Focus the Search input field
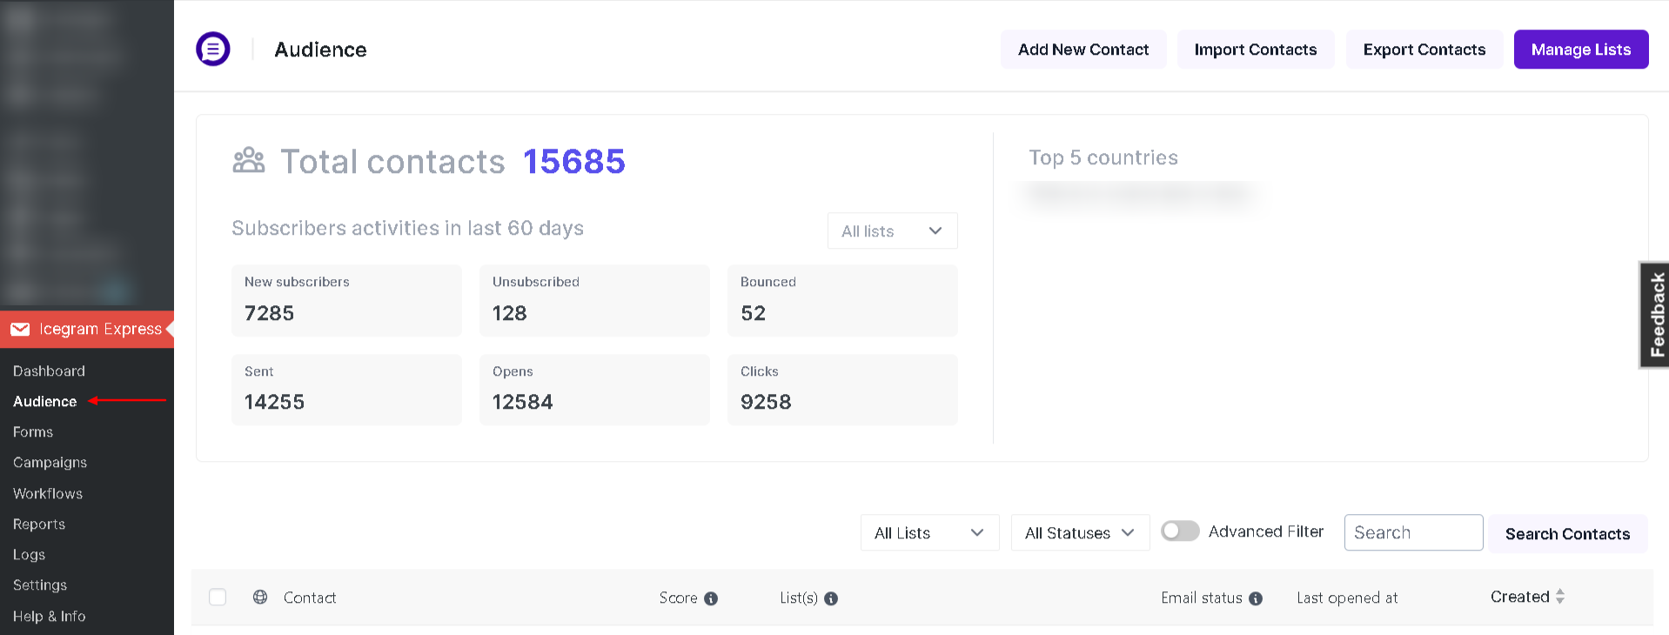The width and height of the screenshot is (1669, 635). click(1413, 532)
